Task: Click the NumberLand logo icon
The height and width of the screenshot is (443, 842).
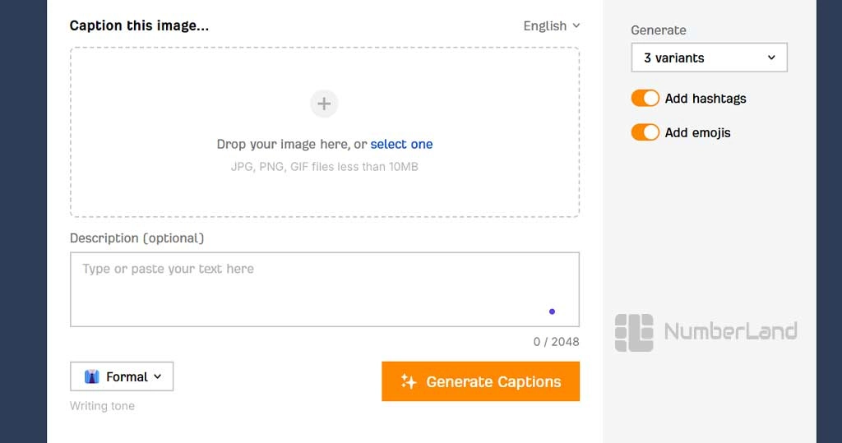Action: click(634, 332)
